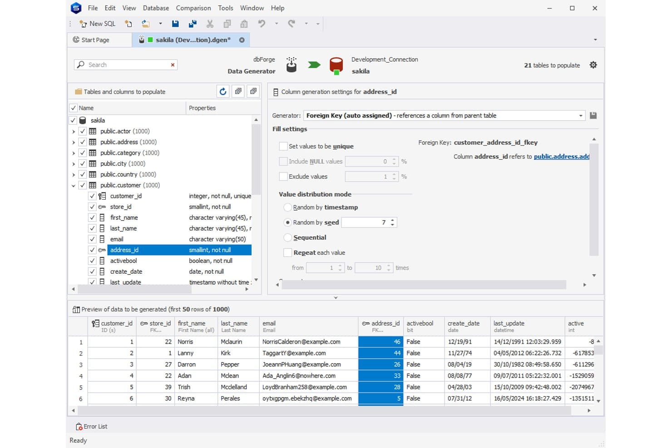Viewport: 672px width, 448px height.
Task: Enable Set values to be unique
Action: (x=283, y=146)
